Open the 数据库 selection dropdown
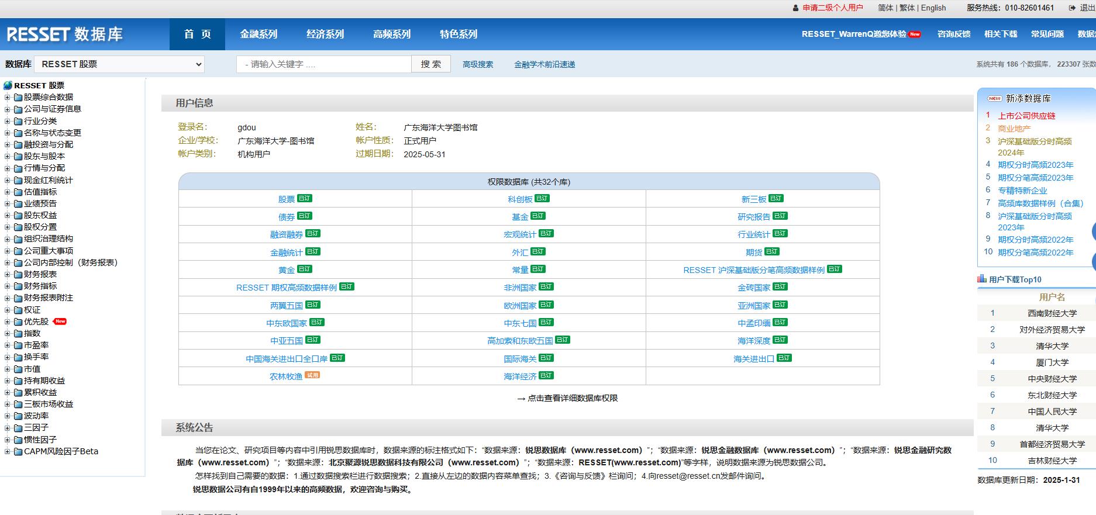 coord(119,64)
